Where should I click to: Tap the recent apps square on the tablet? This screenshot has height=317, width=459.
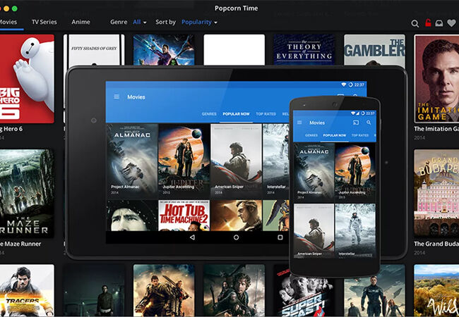pos(280,237)
